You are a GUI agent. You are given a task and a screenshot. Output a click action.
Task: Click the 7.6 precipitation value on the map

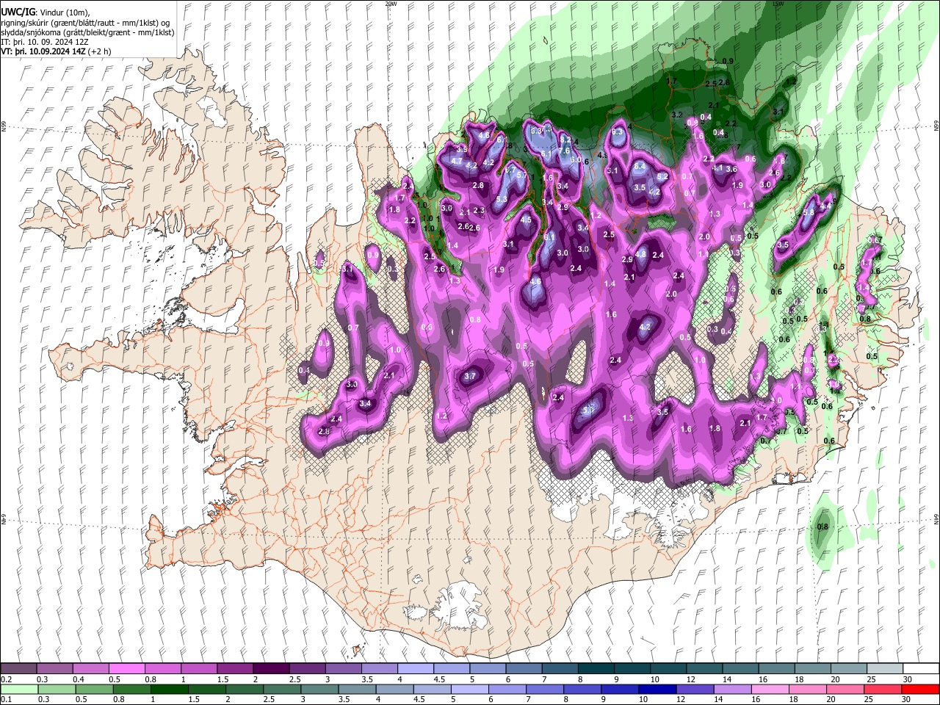tap(564, 151)
